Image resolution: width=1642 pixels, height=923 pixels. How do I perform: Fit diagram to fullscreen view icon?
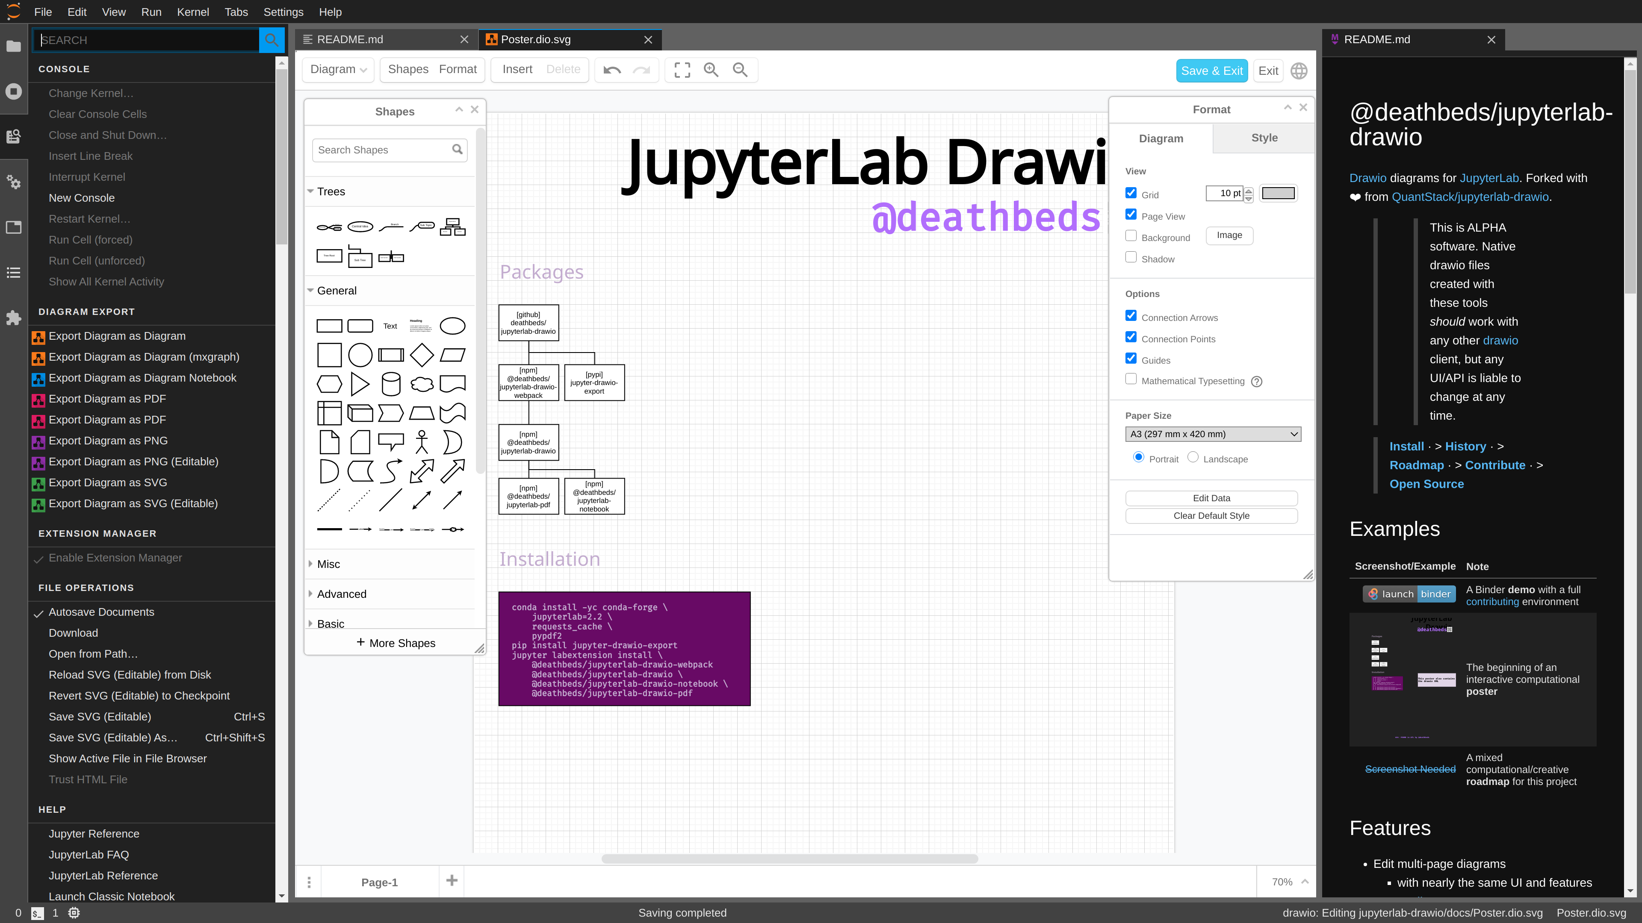pos(682,69)
